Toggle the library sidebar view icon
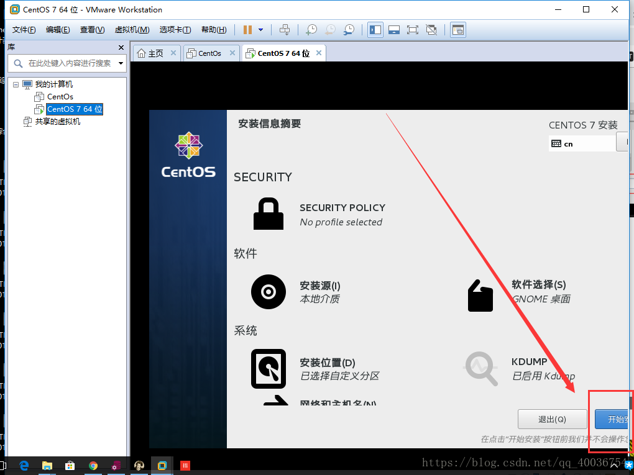 pyautogui.click(x=375, y=30)
